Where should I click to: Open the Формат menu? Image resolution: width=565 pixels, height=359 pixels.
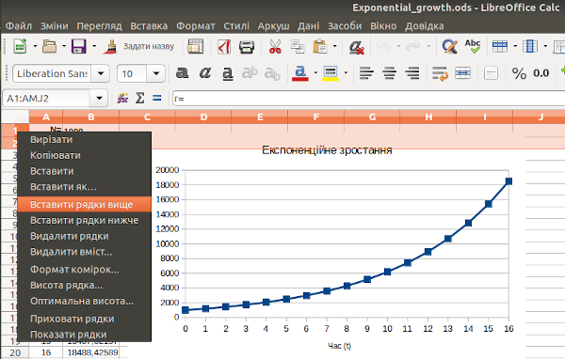tap(196, 26)
